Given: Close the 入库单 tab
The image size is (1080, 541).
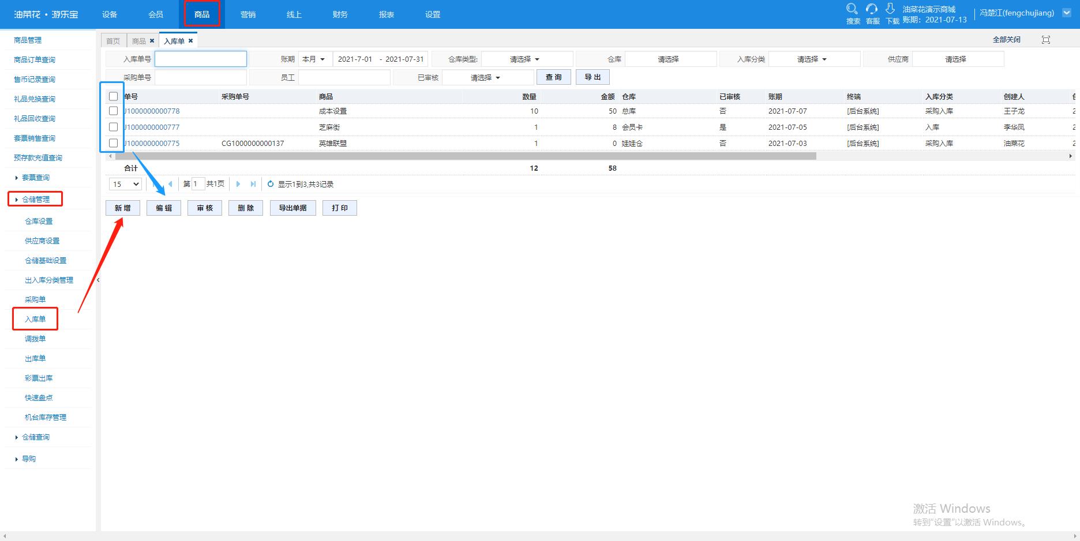Looking at the screenshot, I should point(190,40).
